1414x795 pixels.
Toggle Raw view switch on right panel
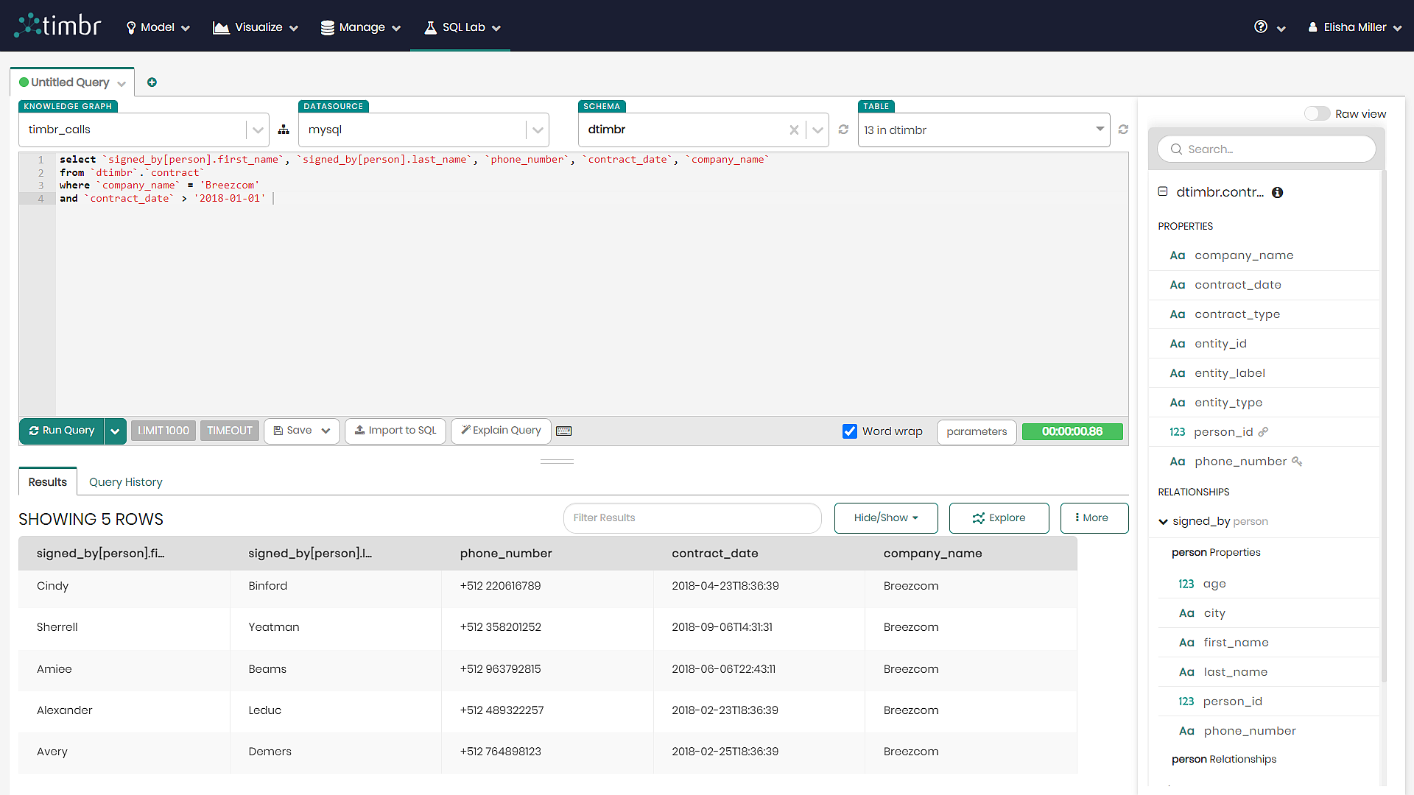coord(1317,113)
